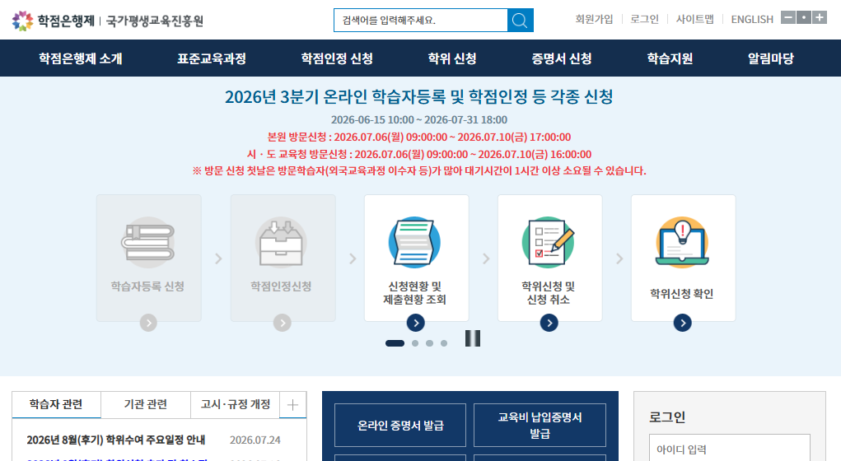Image resolution: width=841 pixels, height=461 pixels.
Task: Switch to 기관 관련 tab
Action: coord(145,404)
